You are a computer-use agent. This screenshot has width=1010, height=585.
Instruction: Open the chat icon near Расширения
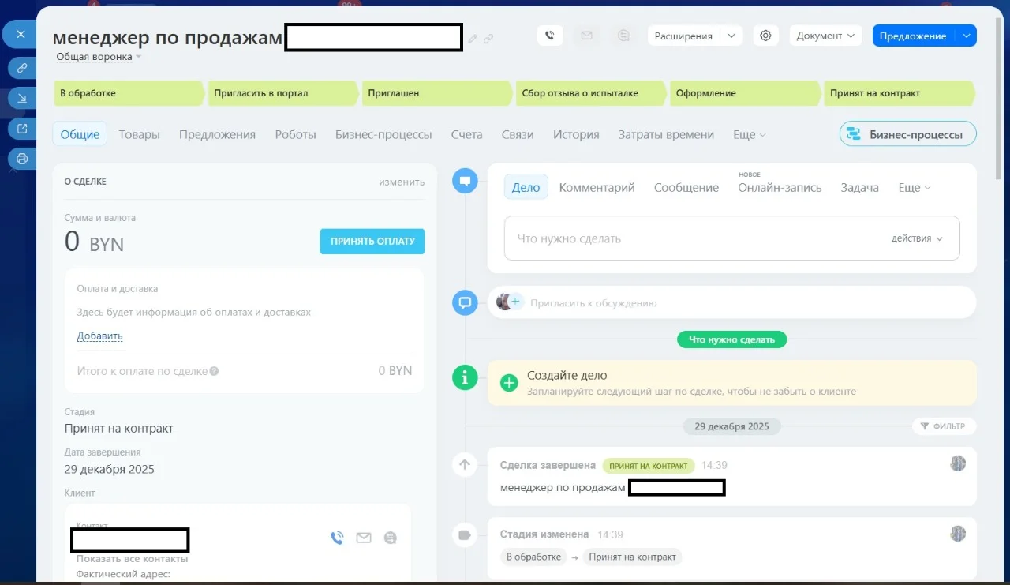(623, 35)
